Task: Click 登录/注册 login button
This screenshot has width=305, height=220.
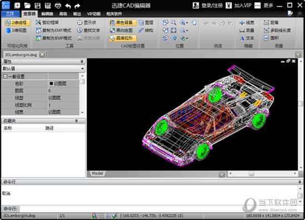Action: (207, 6)
